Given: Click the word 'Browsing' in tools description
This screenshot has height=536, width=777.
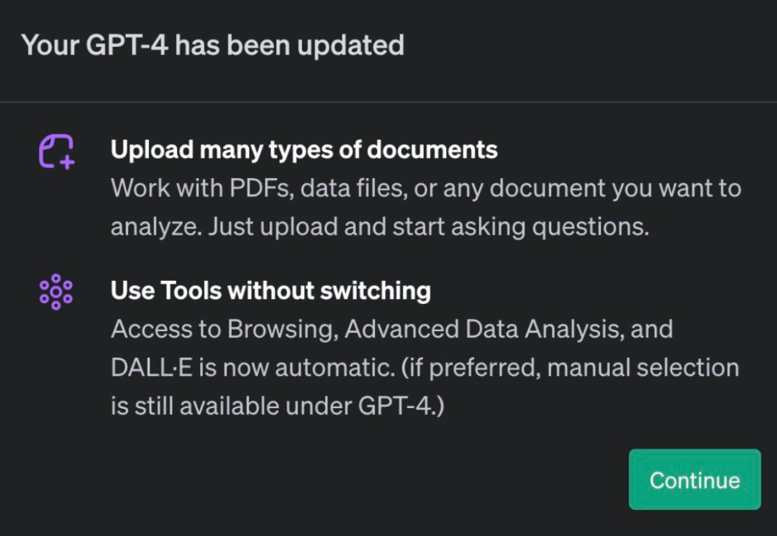Looking at the screenshot, I should 283,330.
